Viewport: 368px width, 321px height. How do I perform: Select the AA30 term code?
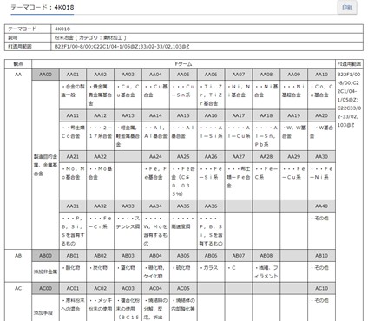pos(321,157)
